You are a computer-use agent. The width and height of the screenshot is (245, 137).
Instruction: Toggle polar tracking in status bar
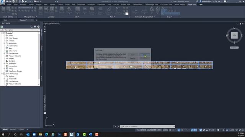[x=182, y=130]
